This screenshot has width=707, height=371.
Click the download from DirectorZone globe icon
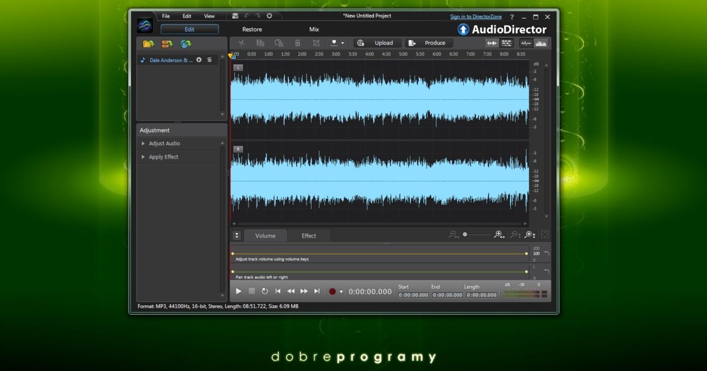click(x=186, y=44)
